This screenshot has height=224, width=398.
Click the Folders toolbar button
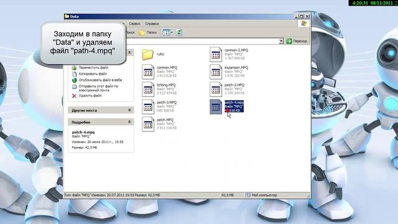tap(147, 32)
